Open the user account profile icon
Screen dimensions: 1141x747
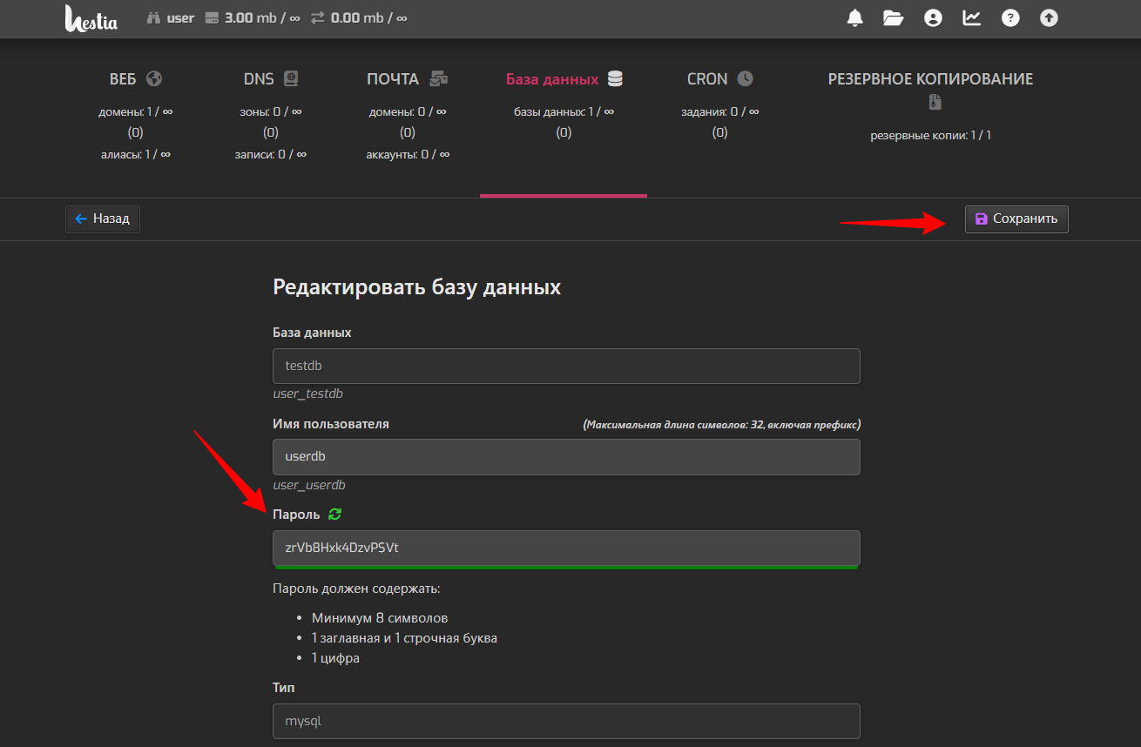933,17
